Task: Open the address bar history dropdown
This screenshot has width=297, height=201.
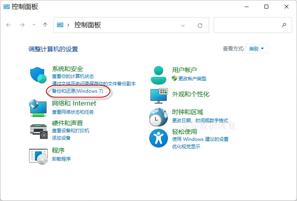Action: pyautogui.click(x=183, y=25)
